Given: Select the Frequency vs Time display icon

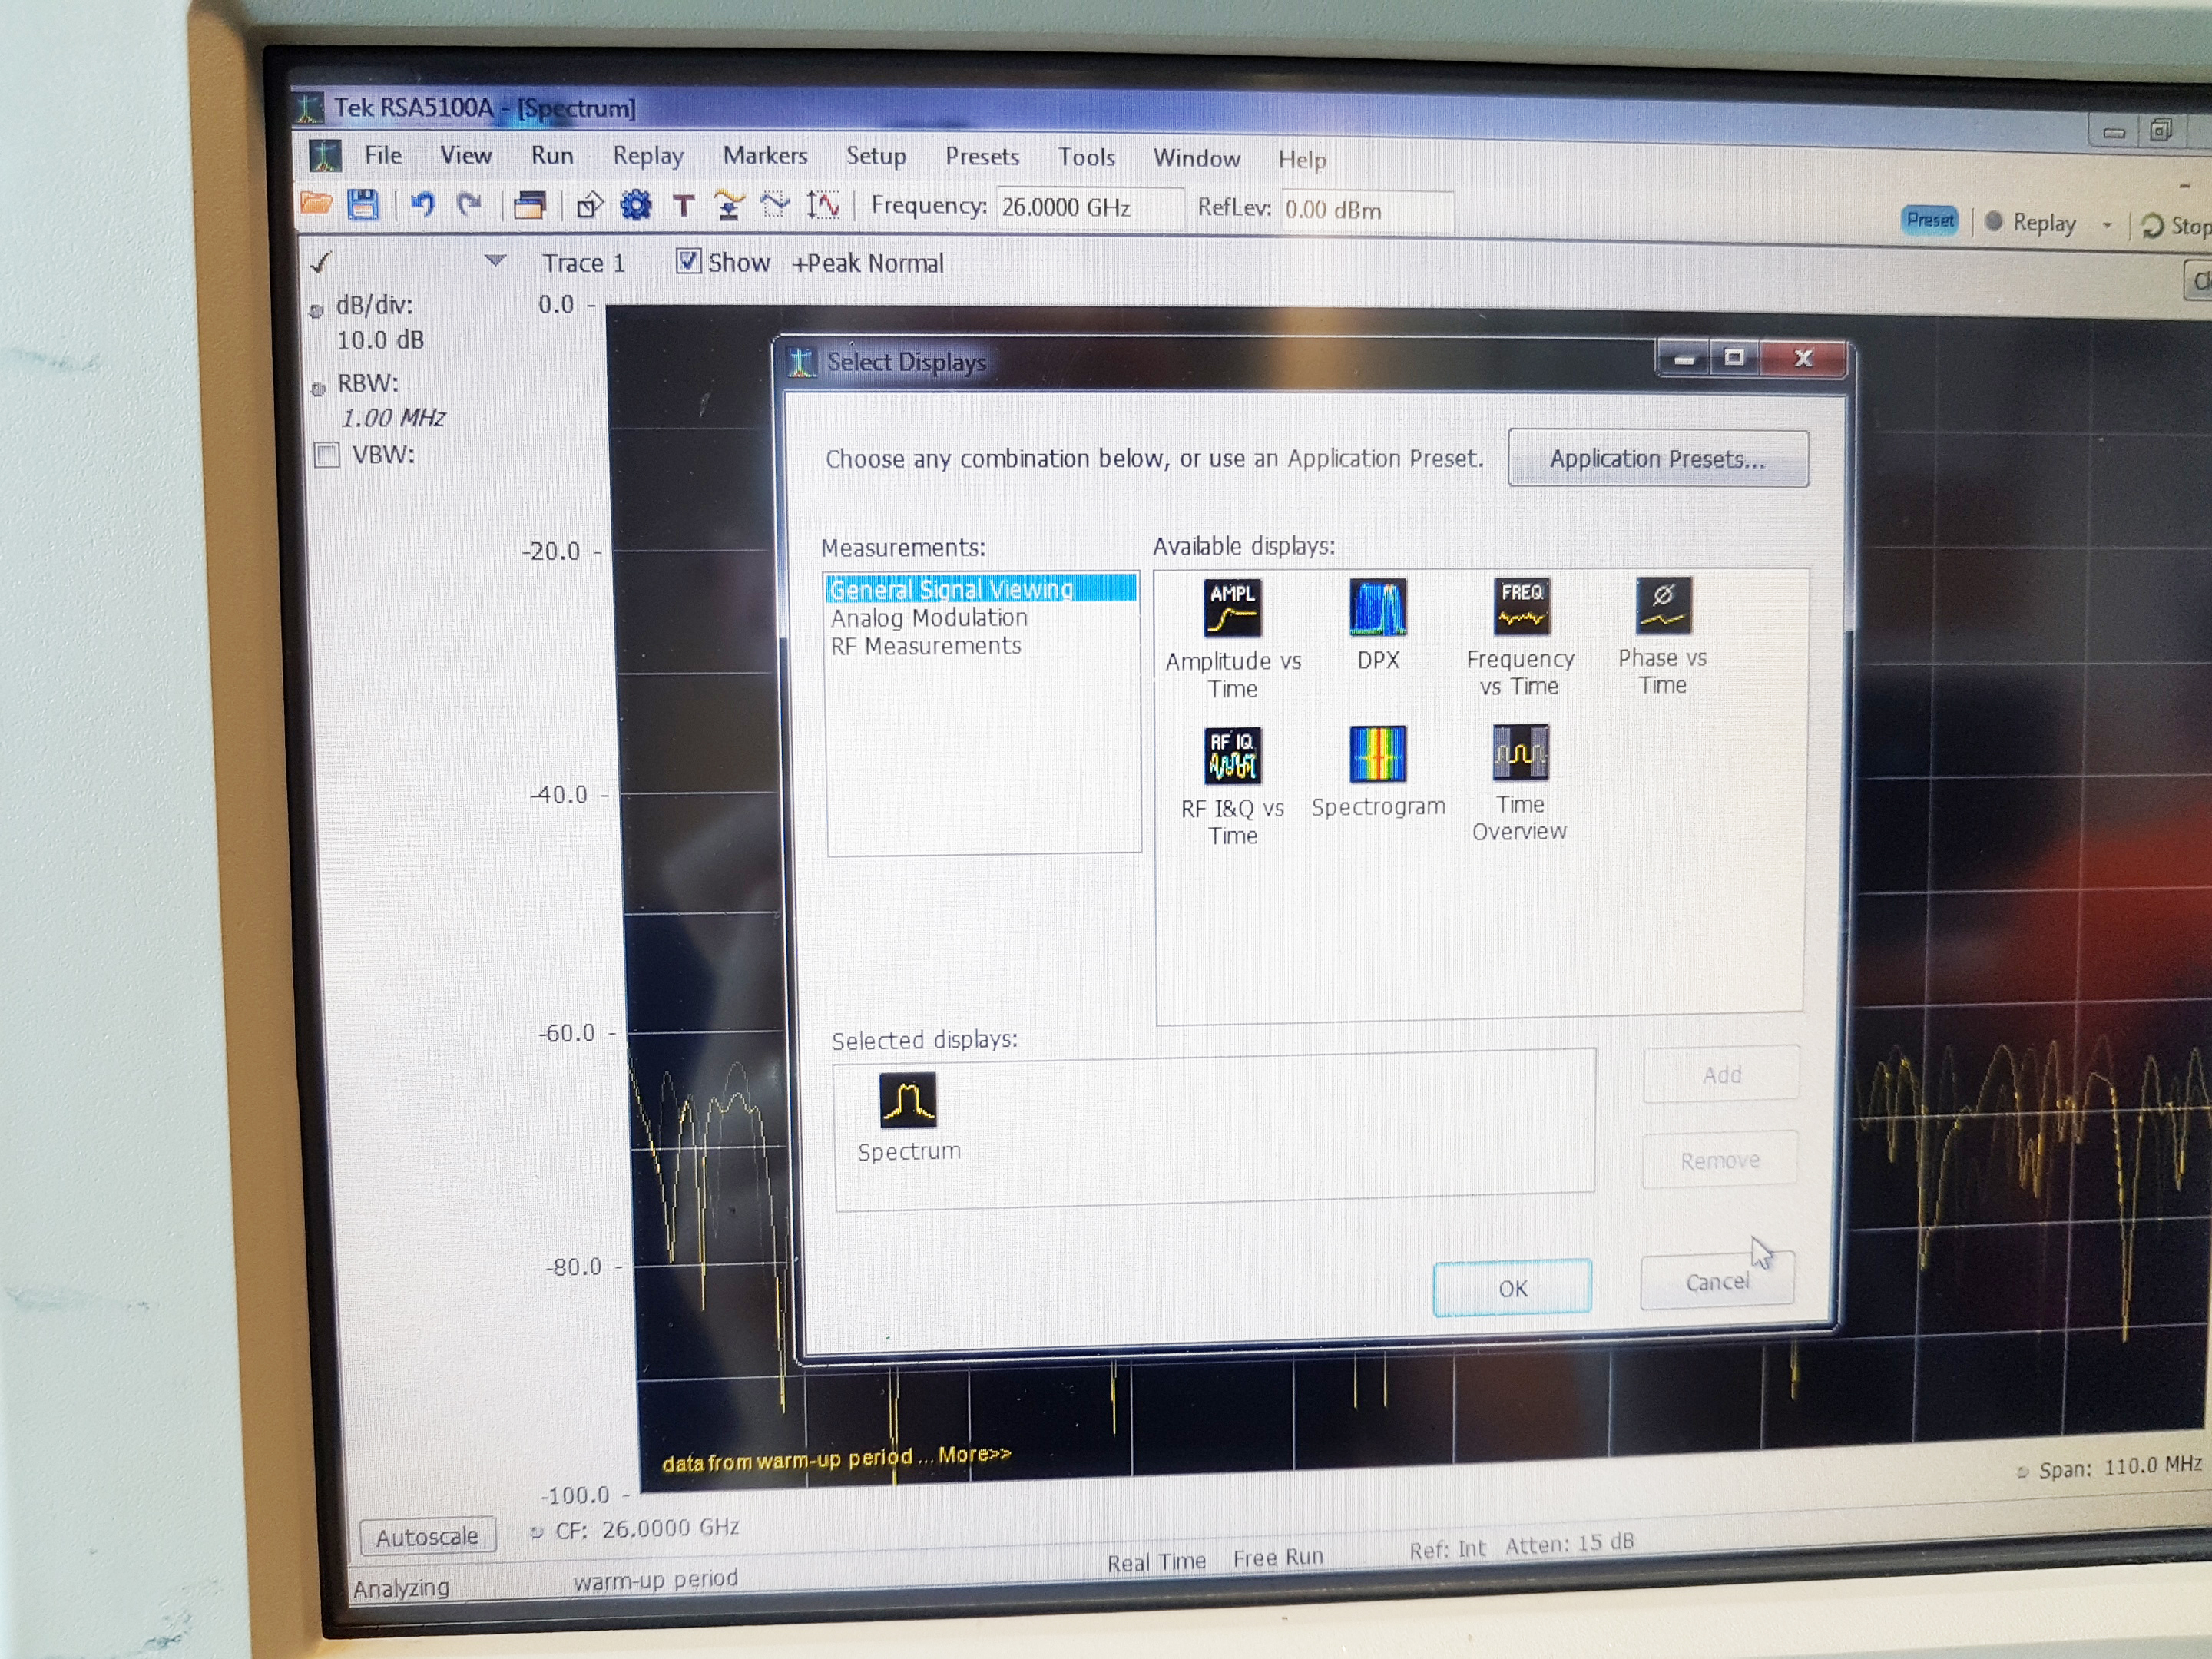Looking at the screenshot, I should click(x=1521, y=606).
